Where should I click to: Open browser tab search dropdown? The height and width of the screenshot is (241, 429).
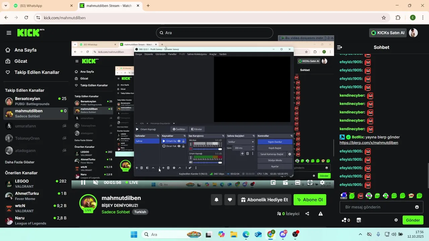[5, 6]
